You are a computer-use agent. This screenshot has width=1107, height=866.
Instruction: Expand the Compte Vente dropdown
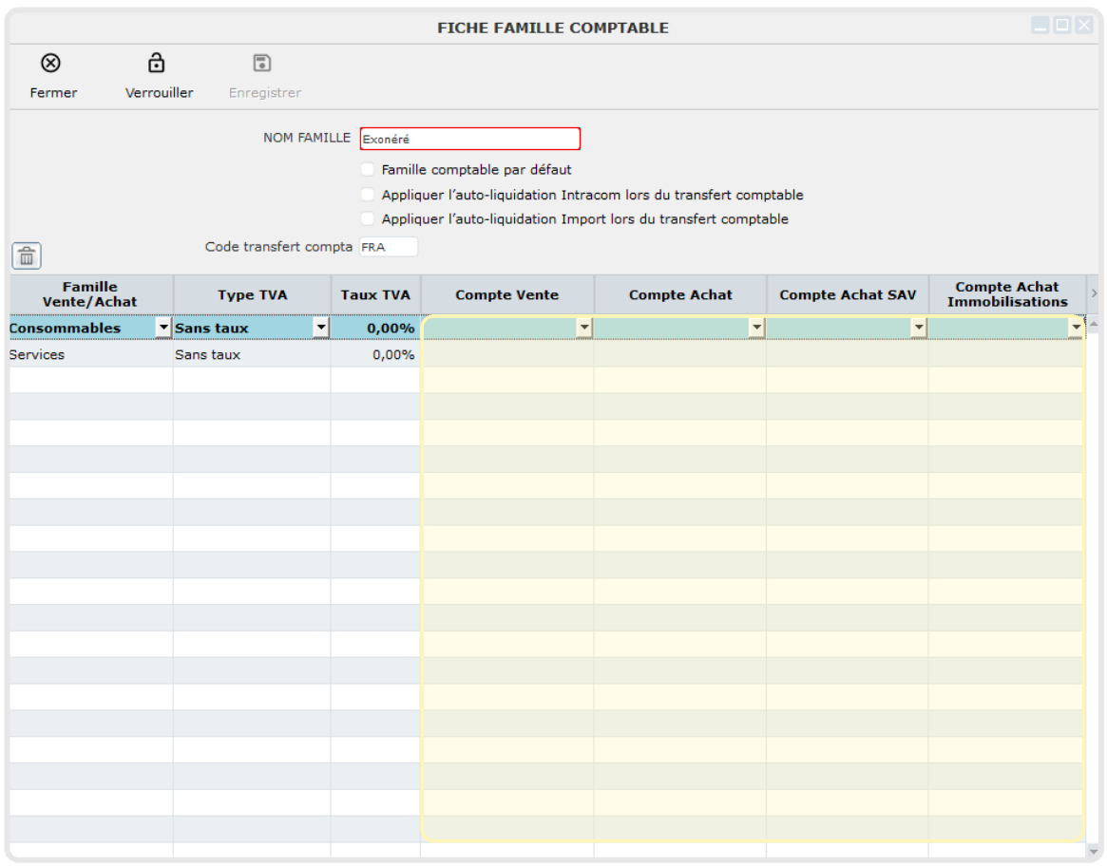(584, 329)
